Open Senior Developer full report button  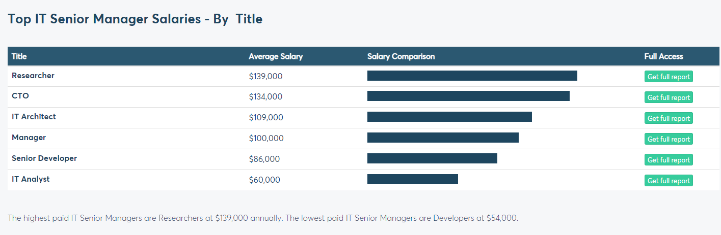coord(669,160)
